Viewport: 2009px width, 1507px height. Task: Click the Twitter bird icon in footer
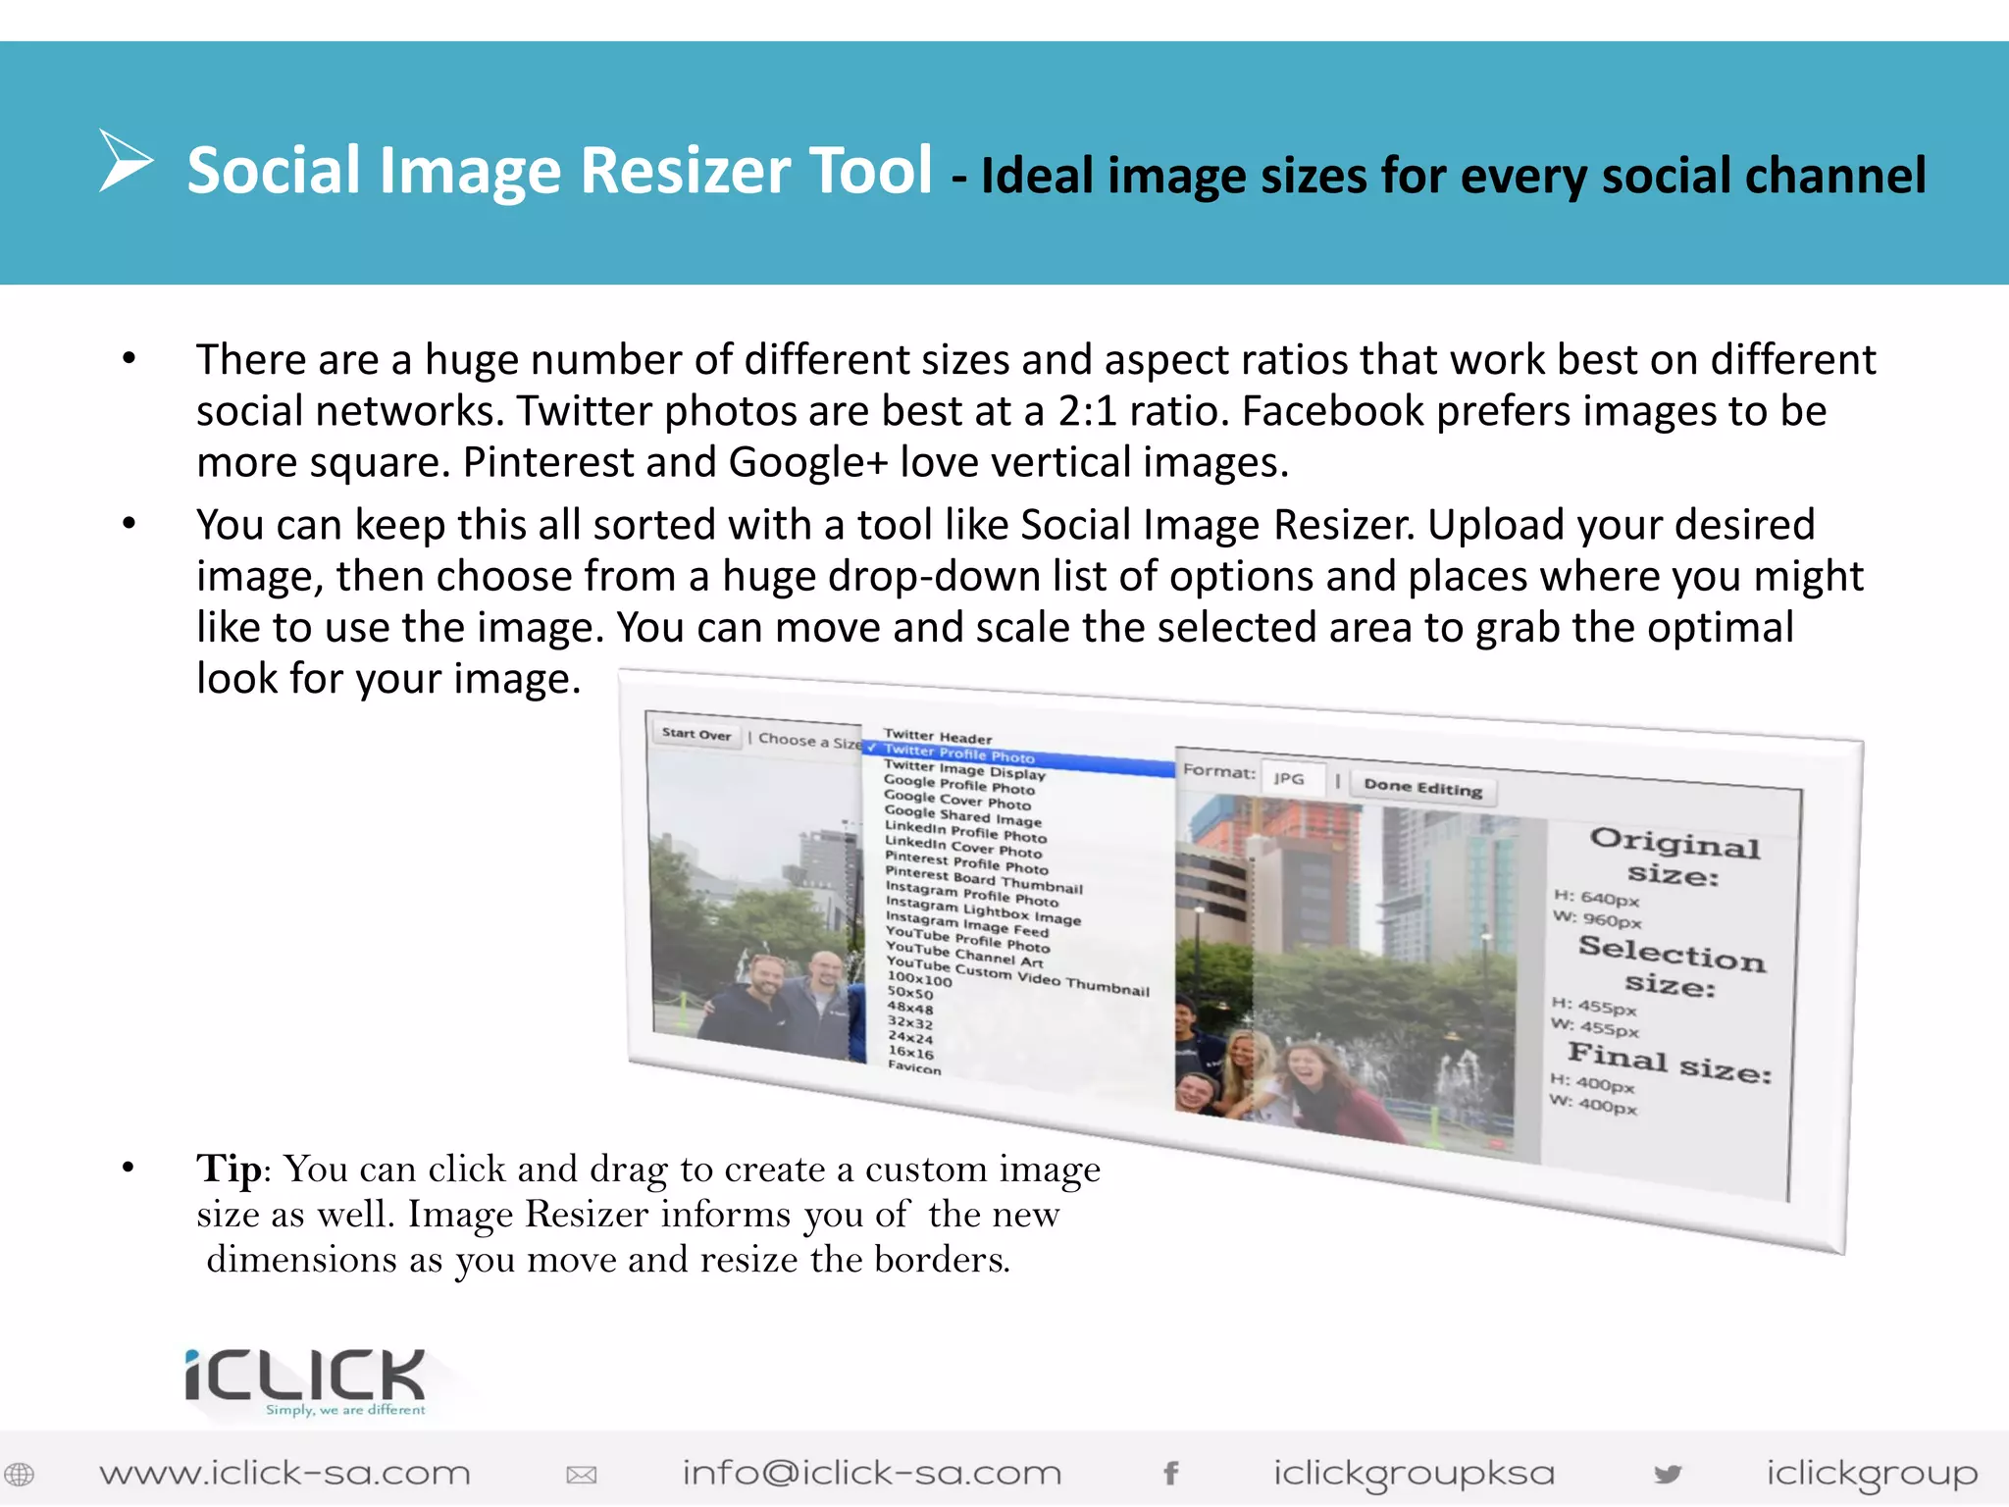(1668, 1474)
